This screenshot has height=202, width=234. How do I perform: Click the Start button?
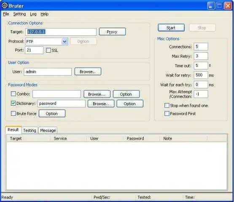pyautogui.click(x=171, y=28)
